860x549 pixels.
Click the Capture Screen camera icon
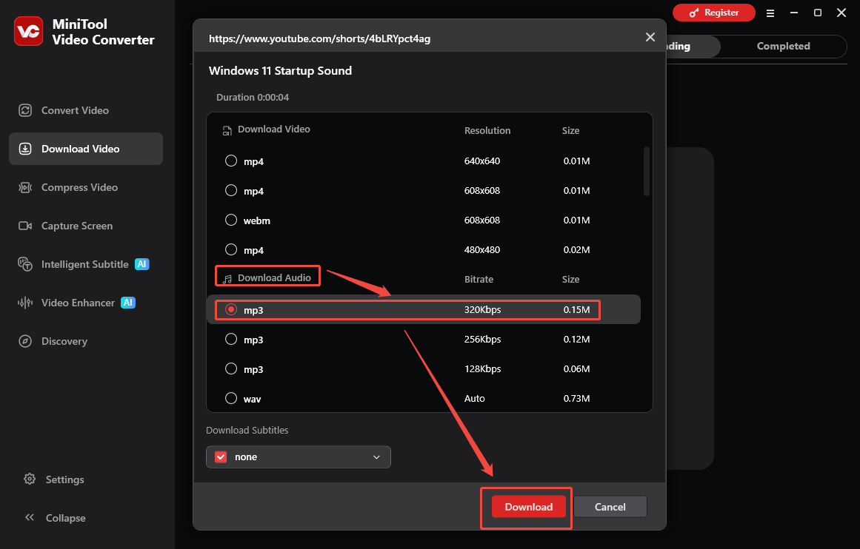[25, 226]
